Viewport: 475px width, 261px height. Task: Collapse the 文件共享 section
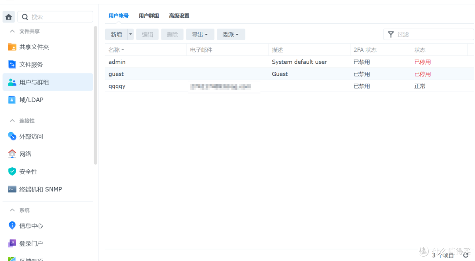(x=12, y=31)
